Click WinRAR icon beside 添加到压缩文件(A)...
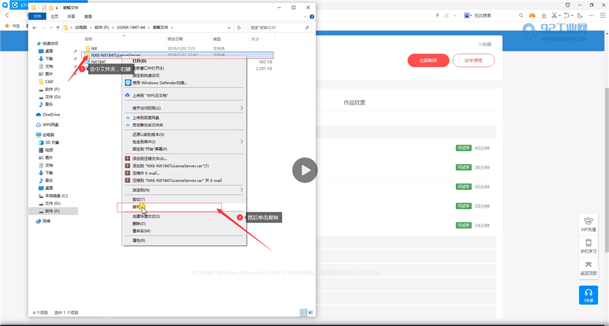 tap(127, 158)
